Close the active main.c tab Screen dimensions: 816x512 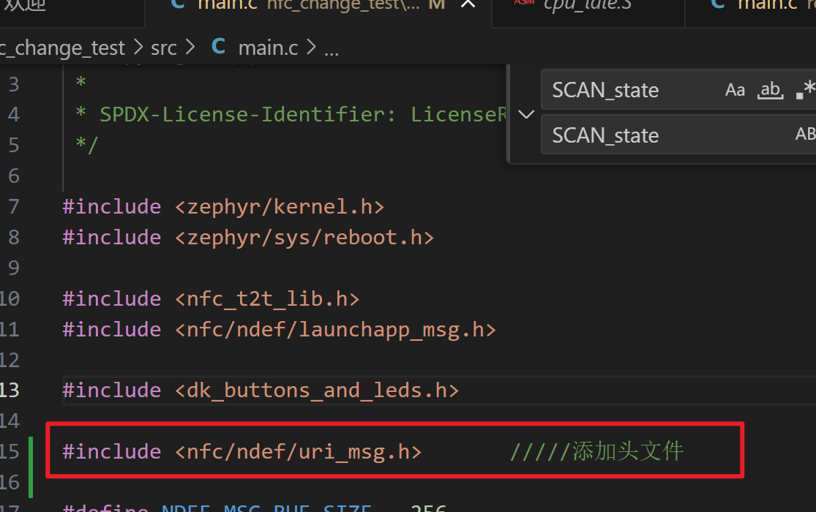coord(467,4)
